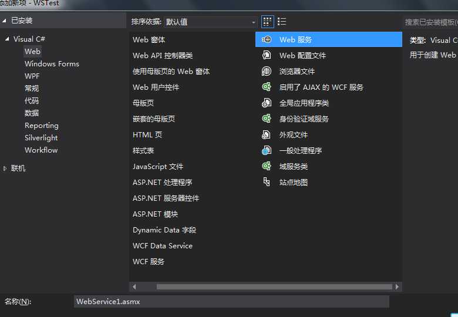Select the Web 窗体 template
Image resolution: width=458 pixels, height=317 pixels.
pyautogui.click(x=149, y=40)
